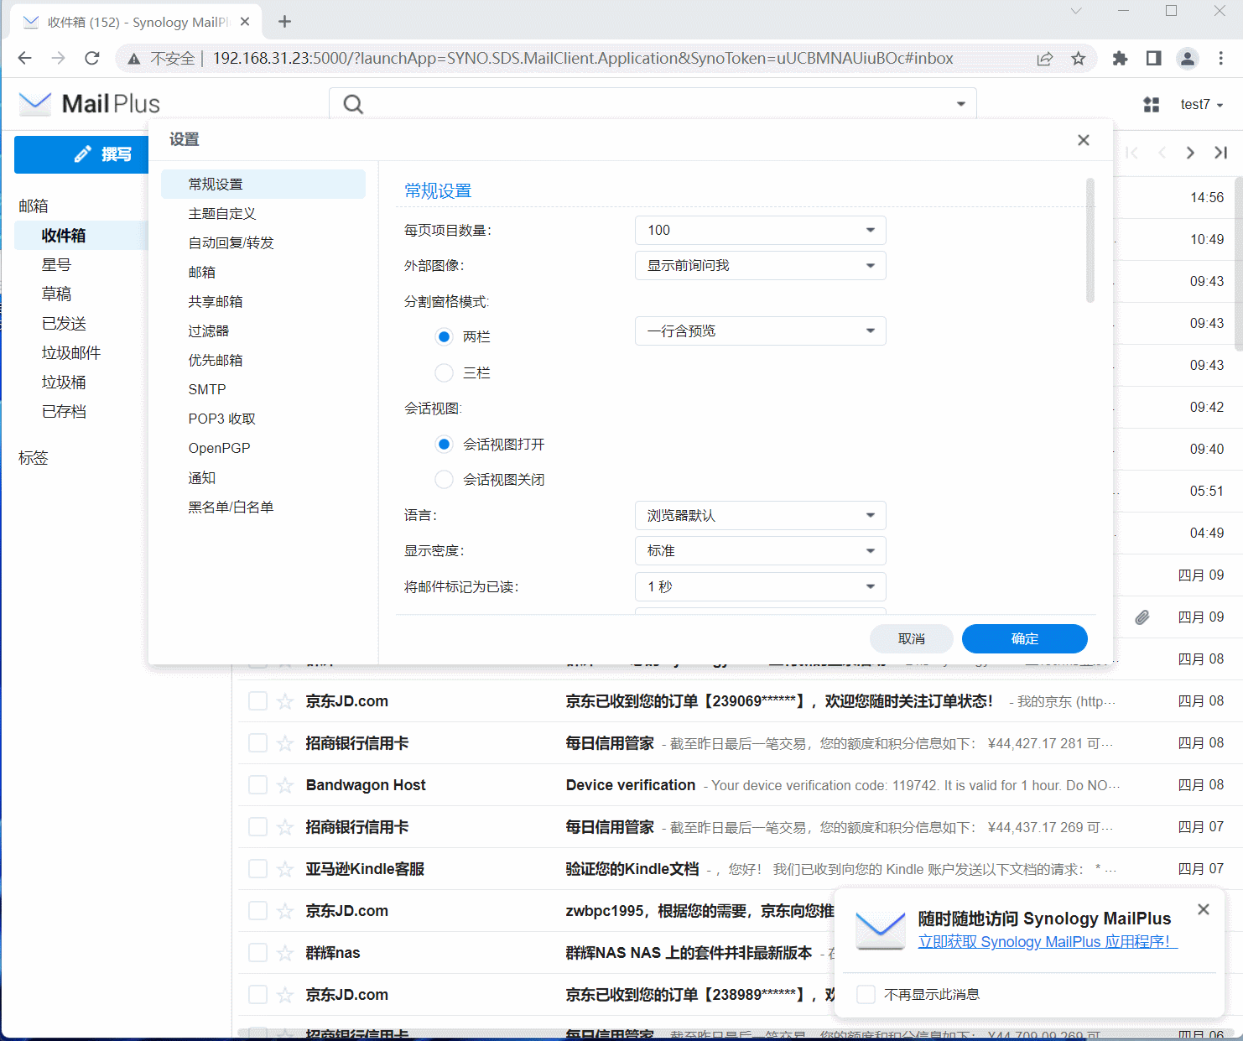
Task: Click the mail list scrollbar
Action: 1239,263
